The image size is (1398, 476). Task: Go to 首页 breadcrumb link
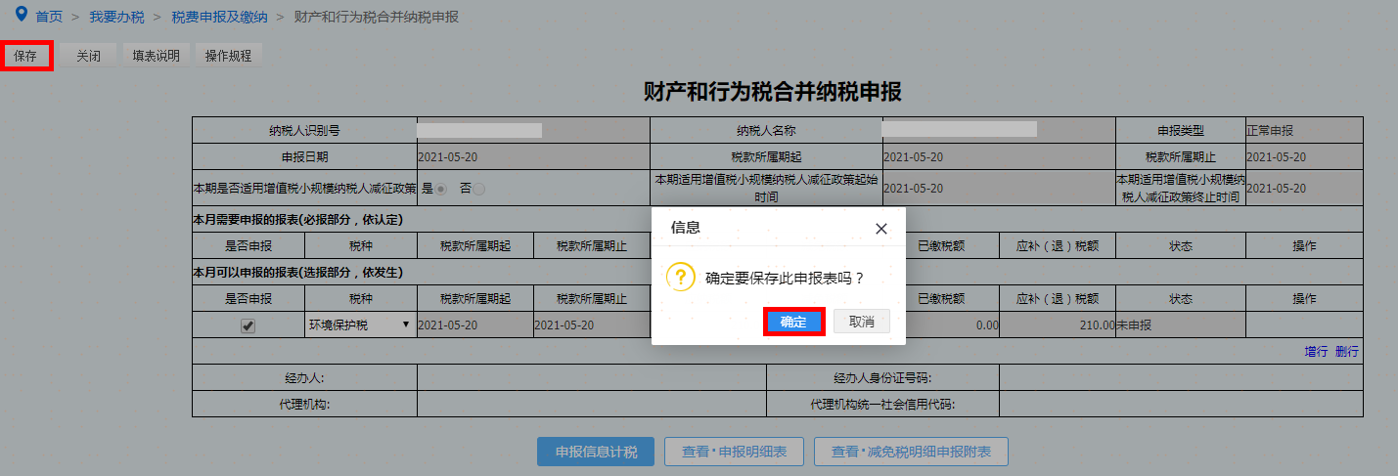coord(49,17)
